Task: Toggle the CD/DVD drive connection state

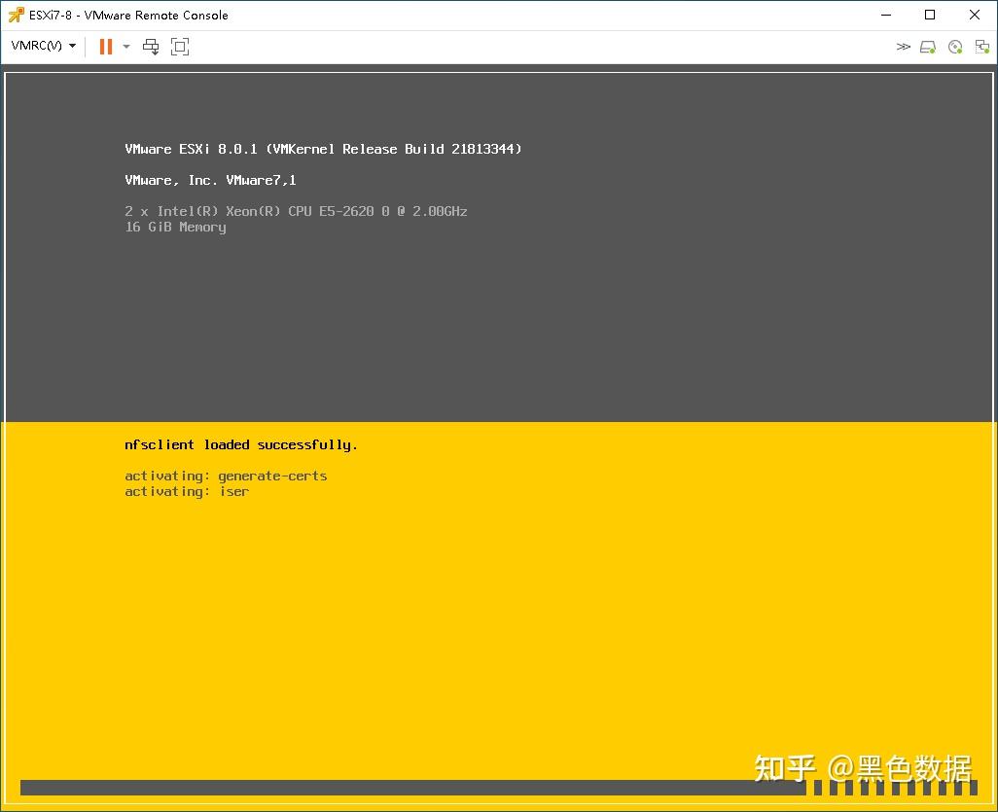Action: [x=954, y=46]
